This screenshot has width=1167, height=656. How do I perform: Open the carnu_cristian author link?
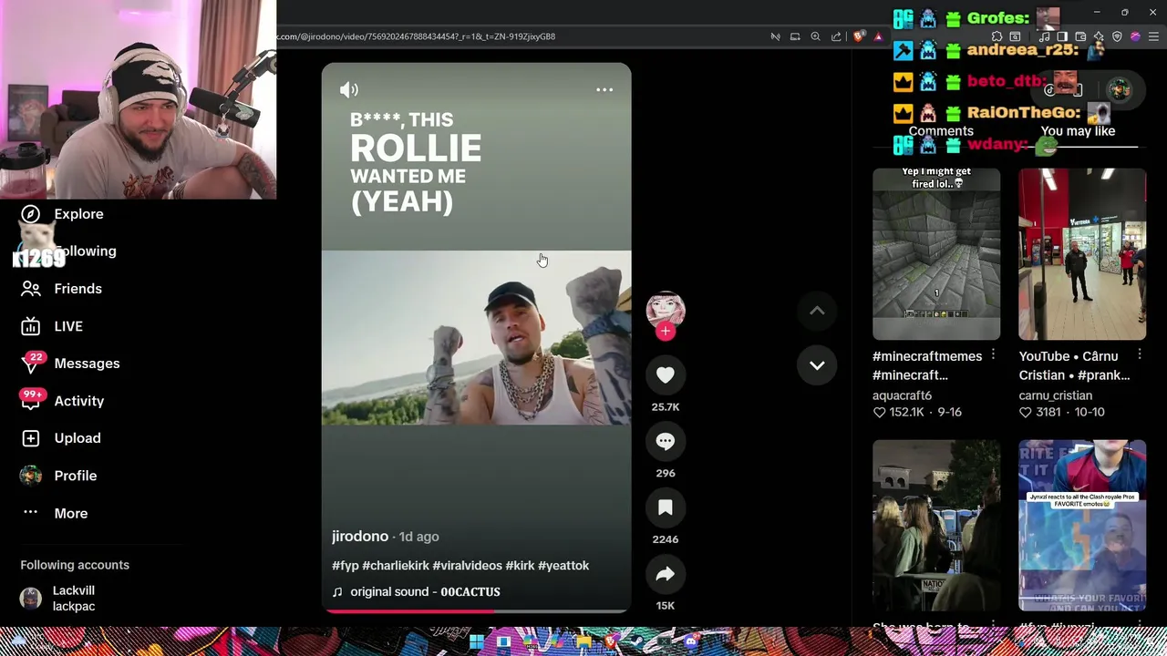(x=1055, y=395)
